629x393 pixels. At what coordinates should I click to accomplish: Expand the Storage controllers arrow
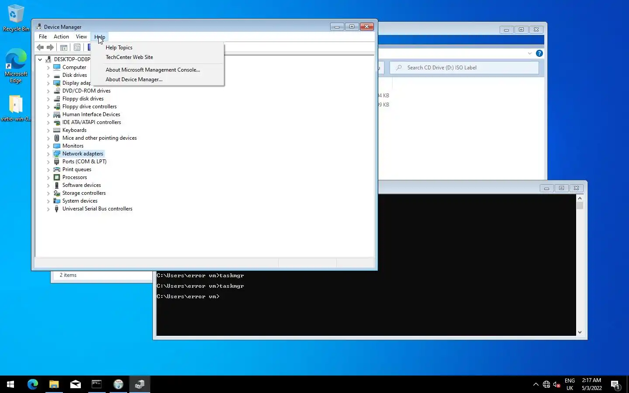click(x=48, y=193)
